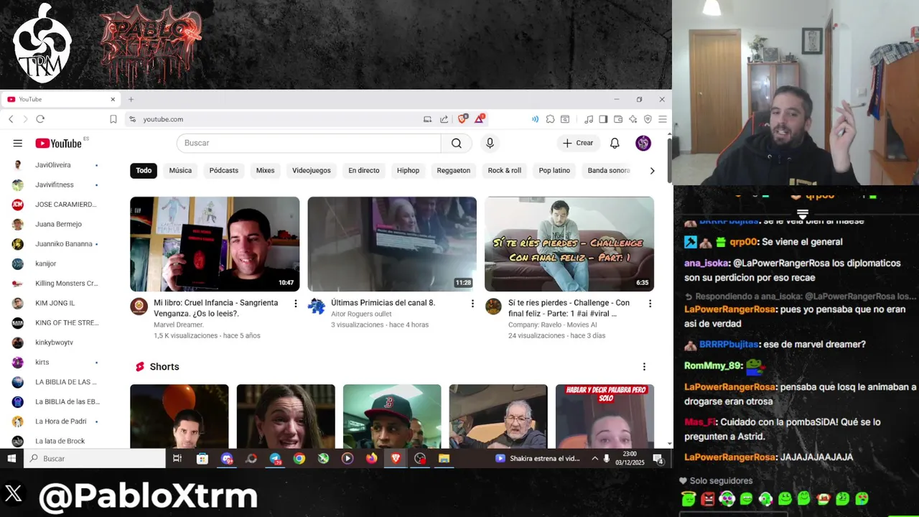The image size is (919, 517).
Task: Open options for Si te ríes pierdes video
Action: pyautogui.click(x=650, y=304)
